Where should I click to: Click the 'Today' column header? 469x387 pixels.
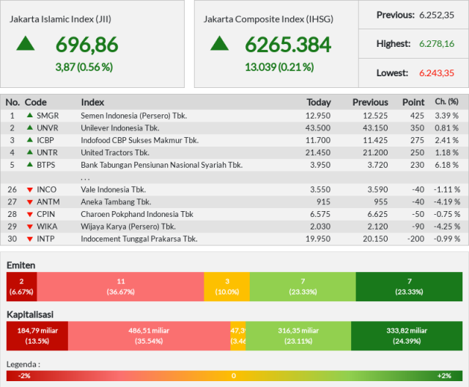point(319,103)
